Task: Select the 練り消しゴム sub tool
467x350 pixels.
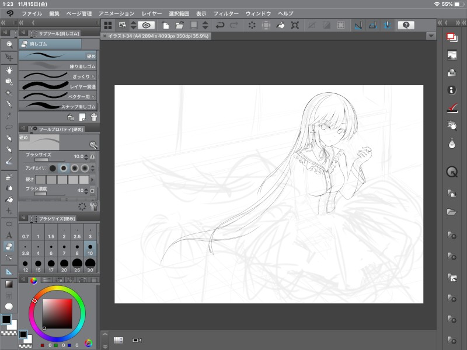Action: [58, 66]
